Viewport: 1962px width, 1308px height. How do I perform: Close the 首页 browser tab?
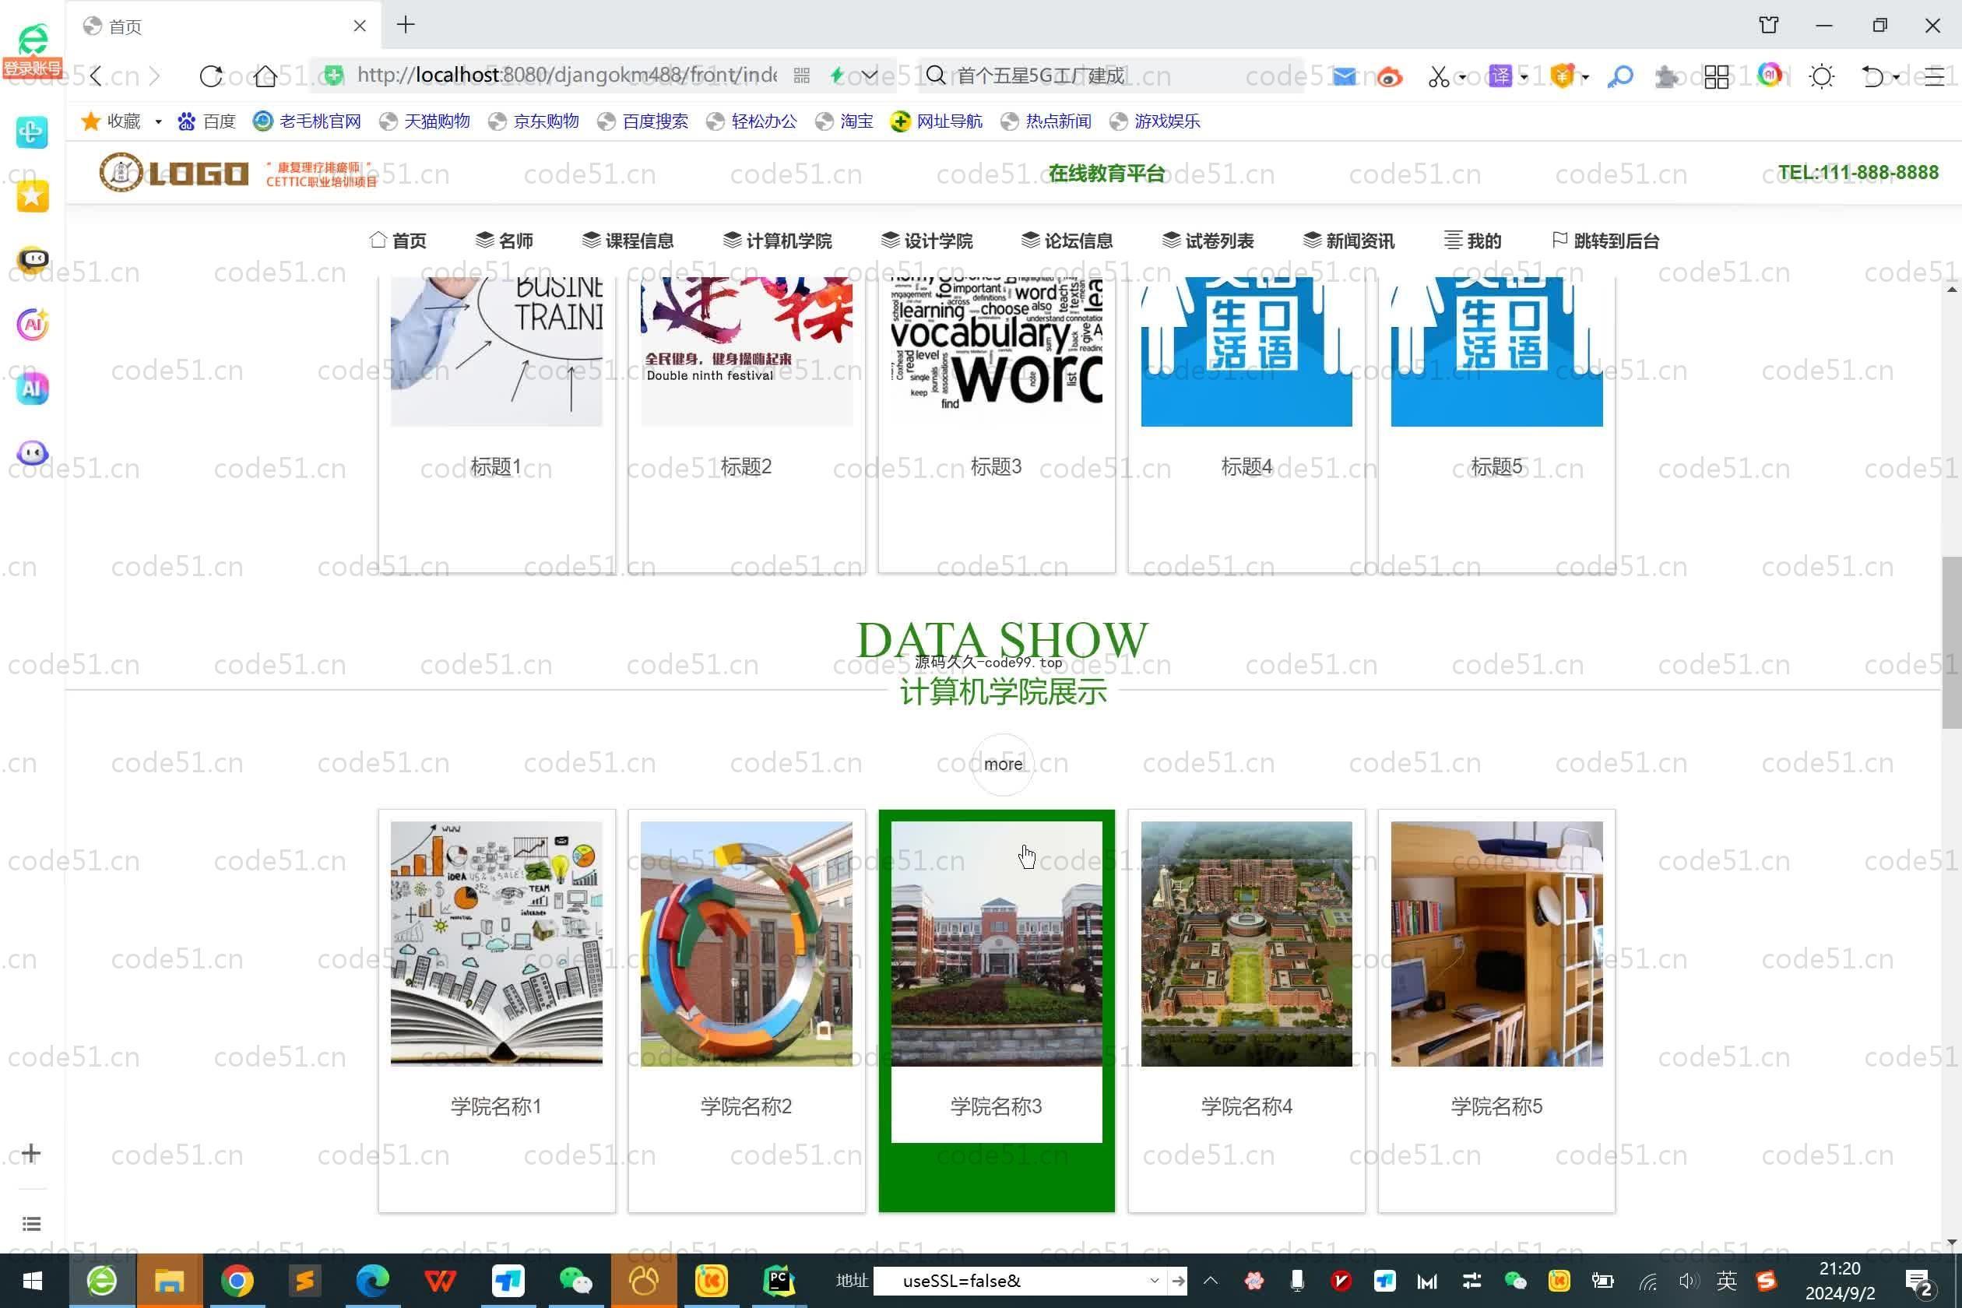coord(360,26)
